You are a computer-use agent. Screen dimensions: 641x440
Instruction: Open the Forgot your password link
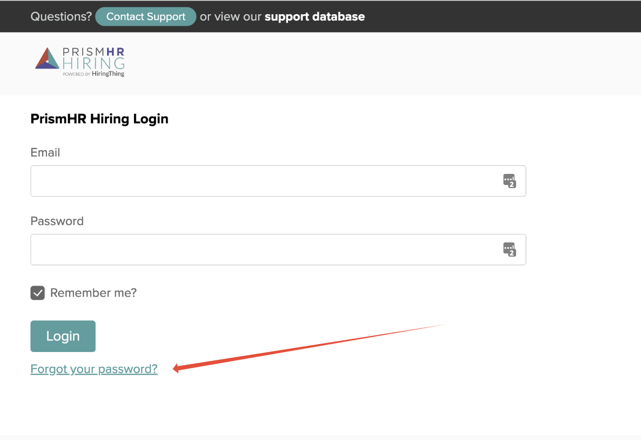pos(94,369)
